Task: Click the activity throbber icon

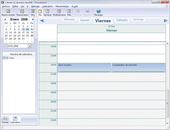Action: (x=167, y=6)
